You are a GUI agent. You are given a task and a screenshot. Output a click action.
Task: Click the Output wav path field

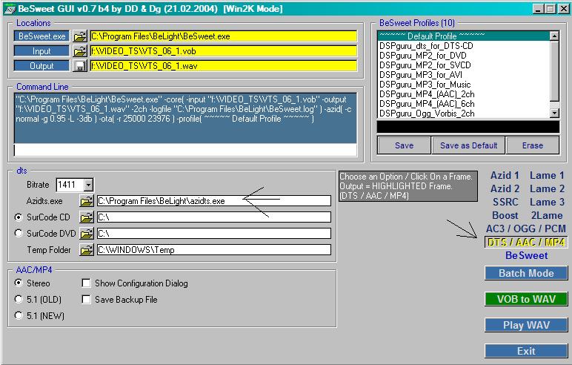(223, 66)
